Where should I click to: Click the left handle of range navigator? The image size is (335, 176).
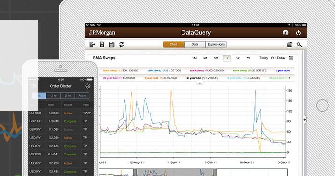(135, 173)
